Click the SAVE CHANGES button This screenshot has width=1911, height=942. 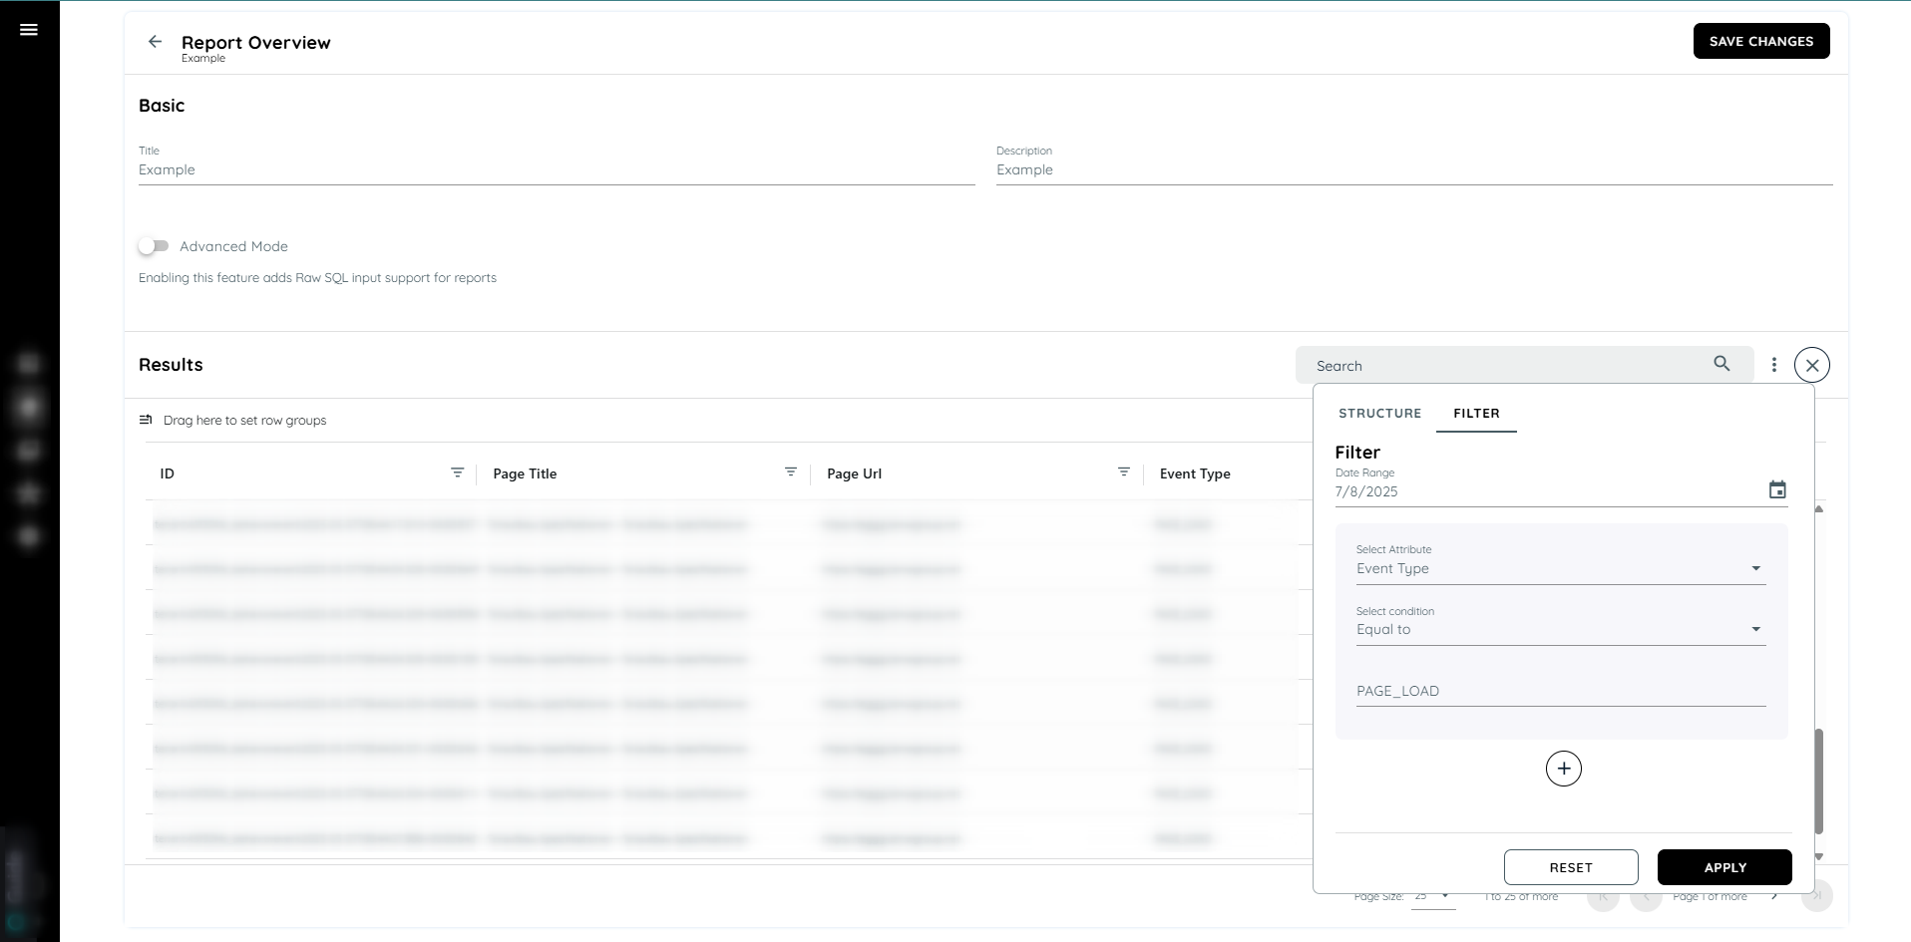(1760, 41)
